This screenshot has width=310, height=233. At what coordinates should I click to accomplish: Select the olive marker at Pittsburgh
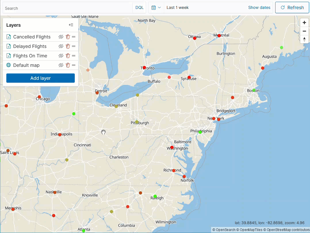coord(137,122)
